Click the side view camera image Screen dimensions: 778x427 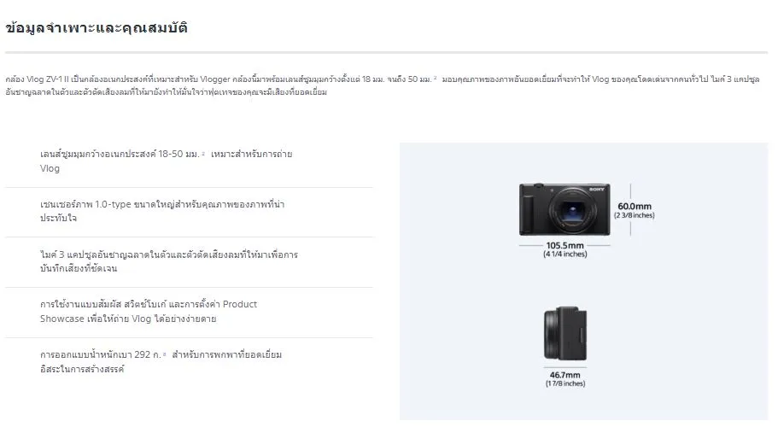pos(565,333)
